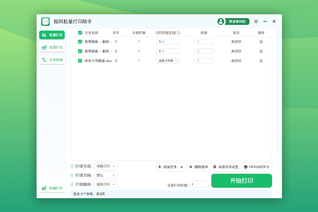Switch to the 文件转换 tab
Viewport: 318px width, 212px height.
click(52, 60)
